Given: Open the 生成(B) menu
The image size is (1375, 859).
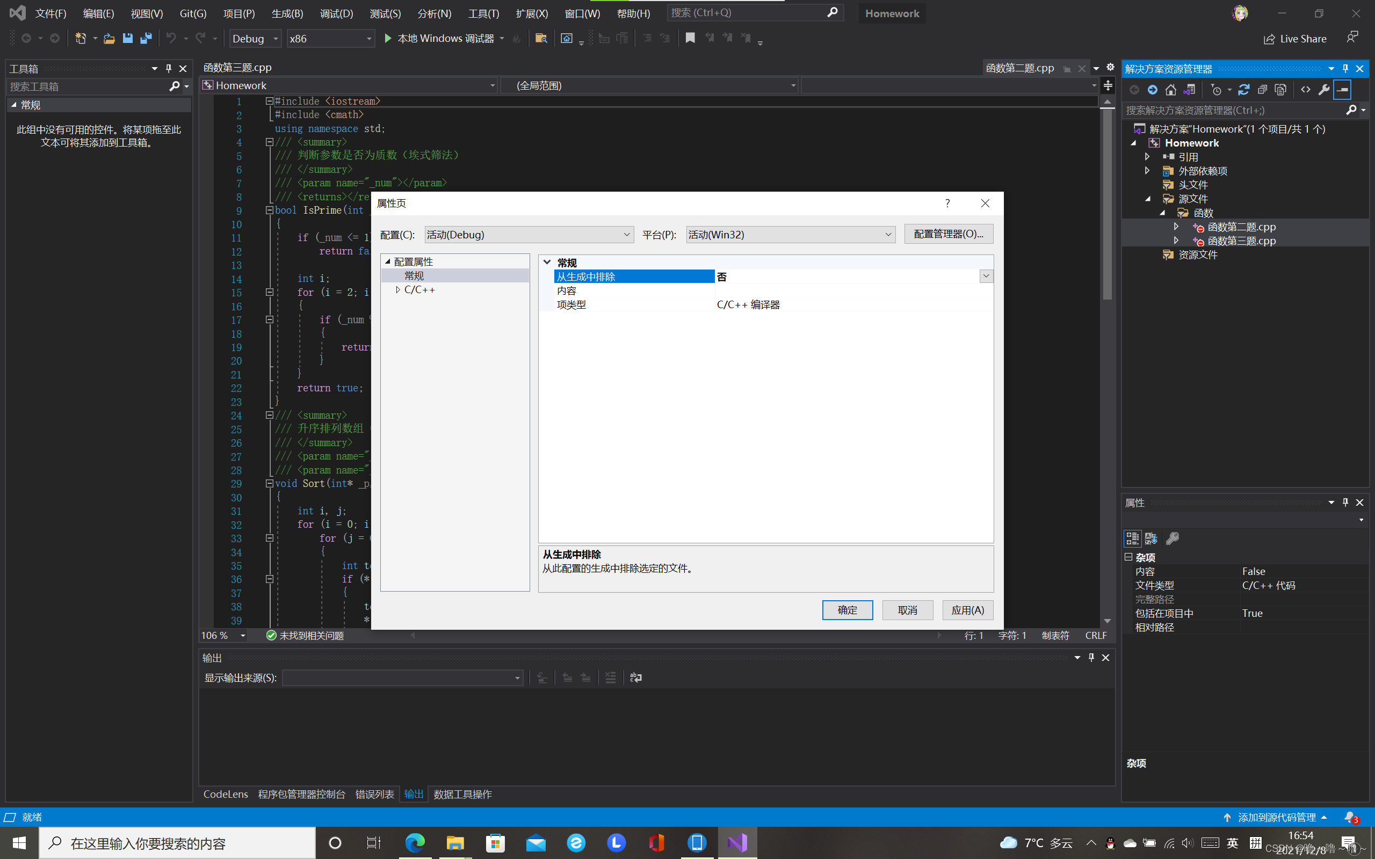Looking at the screenshot, I should tap(287, 13).
